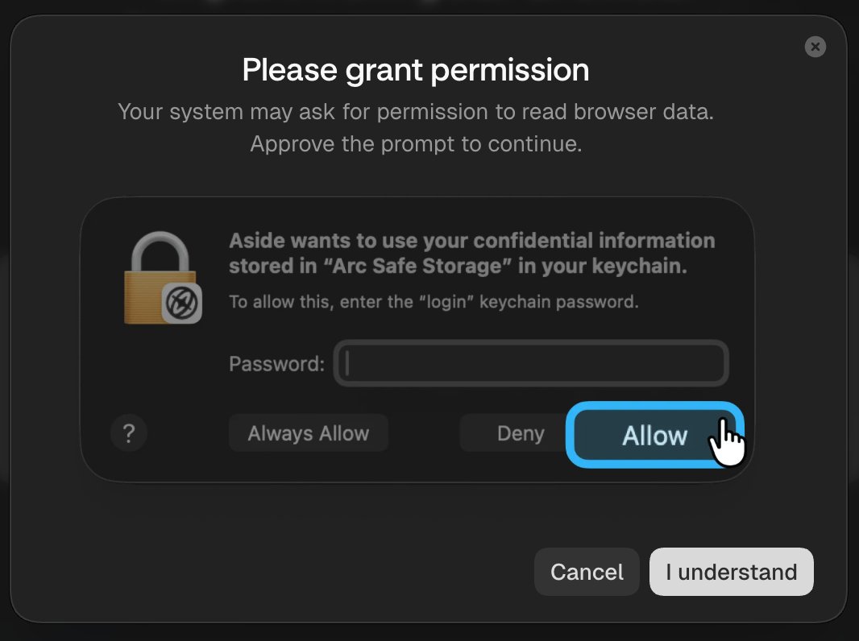This screenshot has width=859, height=641.
Task: Click the Arc browser badge on the padlock
Action: (182, 304)
